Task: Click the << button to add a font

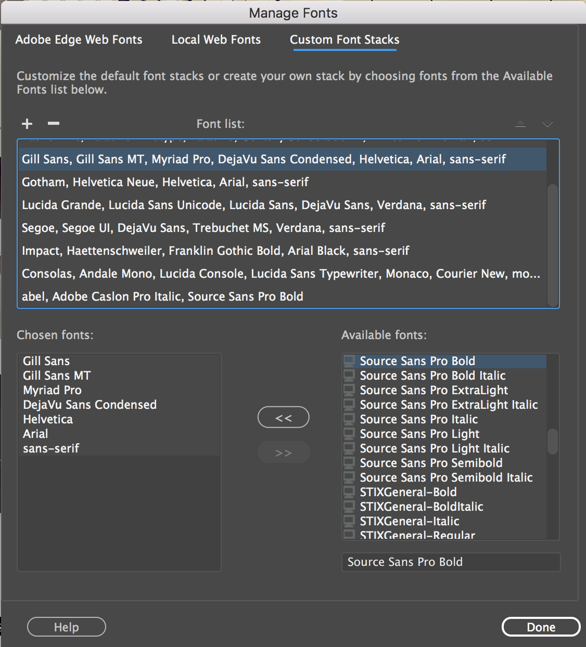Action: 283,417
